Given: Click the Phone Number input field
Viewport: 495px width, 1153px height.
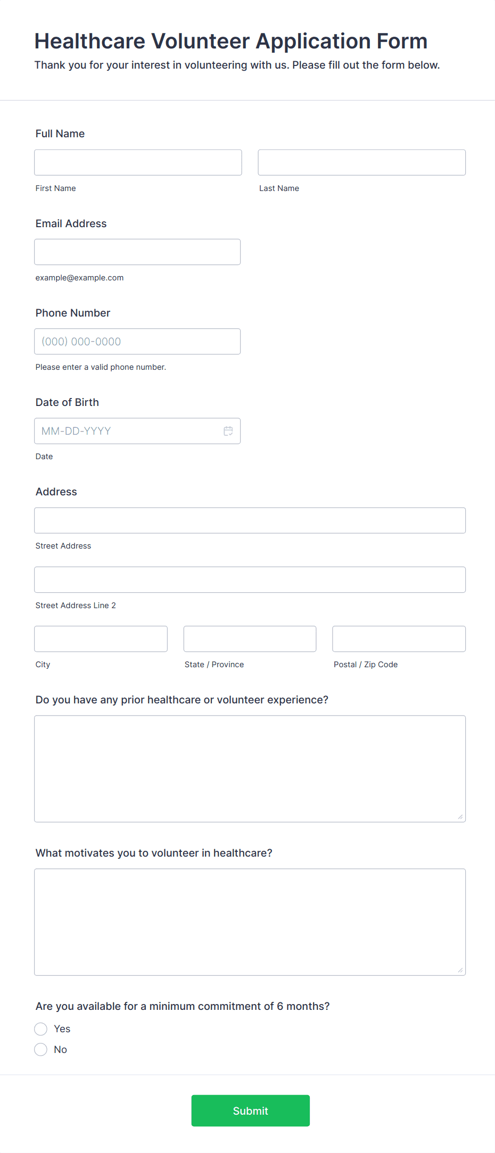Looking at the screenshot, I should click(x=137, y=341).
